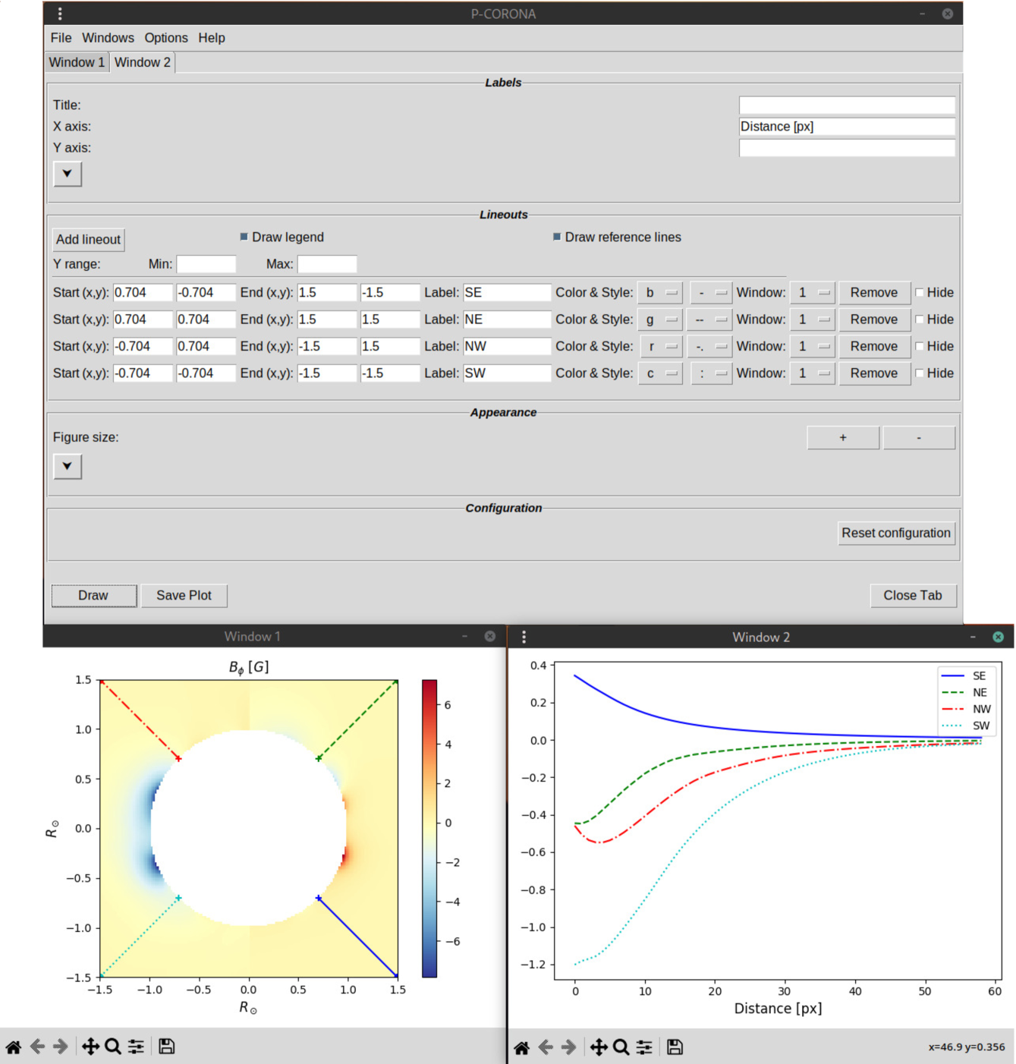This screenshot has height=1064, width=1016.
Task: Click the Title text field
Action: (847, 105)
